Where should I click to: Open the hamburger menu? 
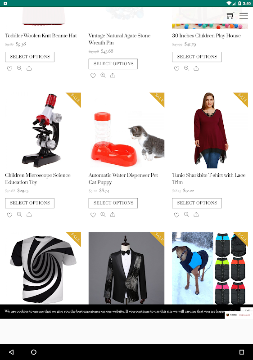(244, 16)
